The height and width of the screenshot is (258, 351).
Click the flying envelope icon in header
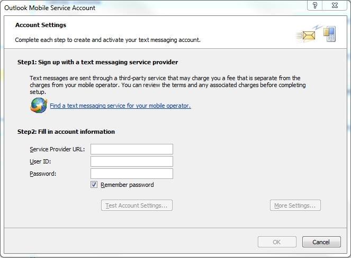pos(306,36)
